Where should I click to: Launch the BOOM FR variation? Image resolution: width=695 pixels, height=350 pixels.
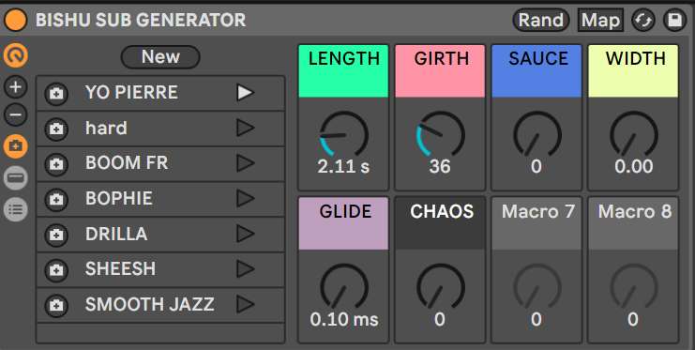click(245, 163)
